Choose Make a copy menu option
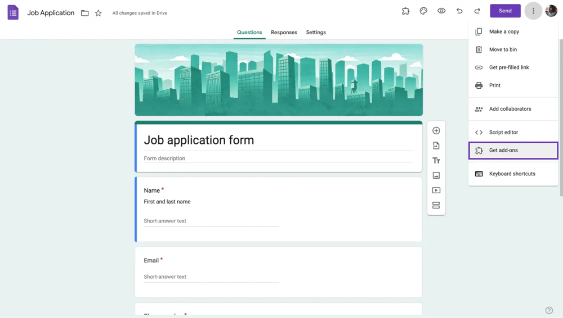 (x=504, y=32)
